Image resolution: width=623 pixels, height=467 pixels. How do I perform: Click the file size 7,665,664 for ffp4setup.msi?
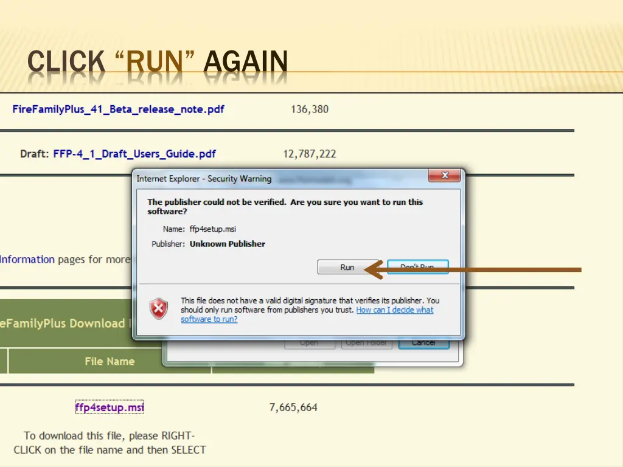[293, 407]
